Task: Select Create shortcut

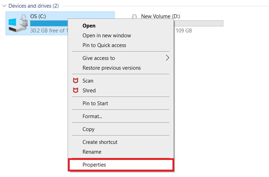Action: 100,142
